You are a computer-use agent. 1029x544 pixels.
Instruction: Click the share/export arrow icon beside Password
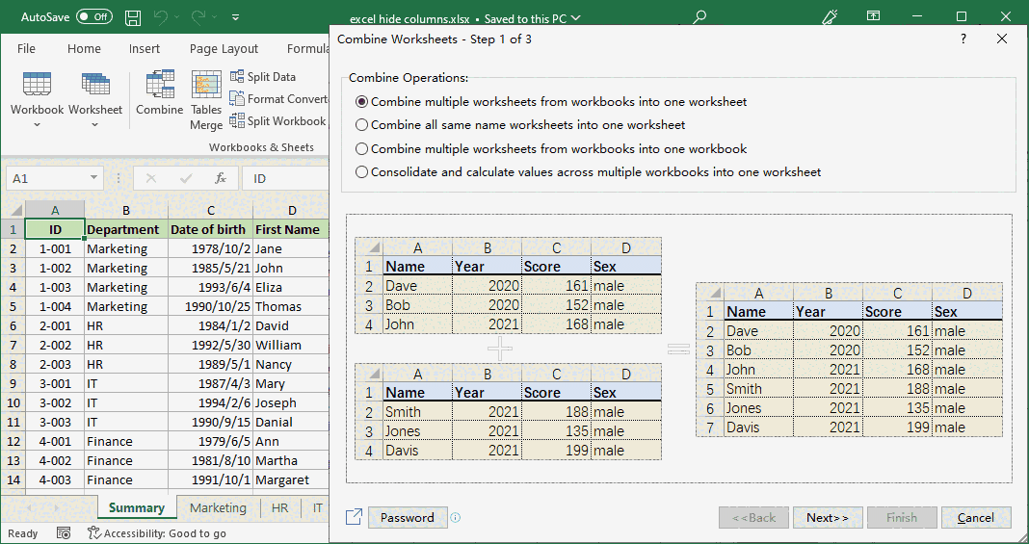354,517
